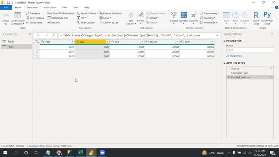Collapse the PROPERTIES section

[x=224, y=41]
